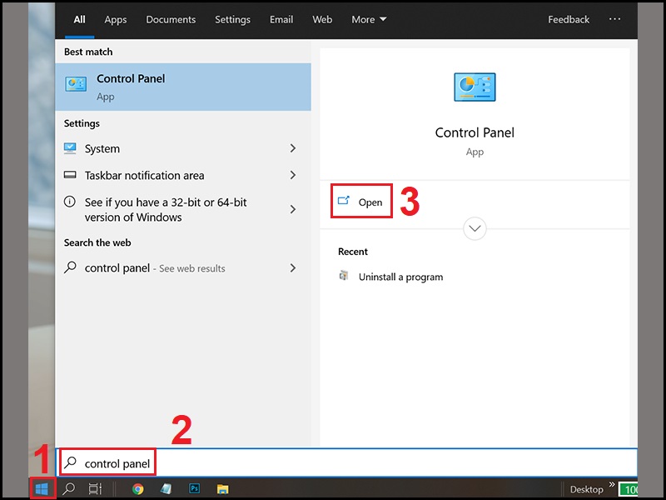Click the System monitor icon
The height and width of the screenshot is (500, 666).
coord(70,148)
